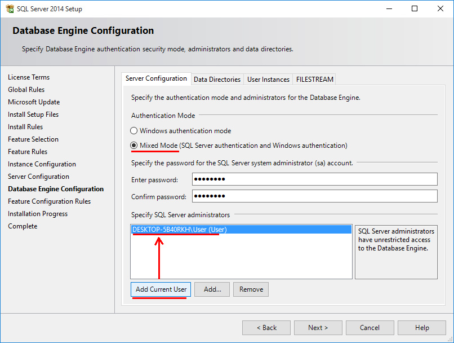454x343 pixels.
Task: Click Feature Configuration Rules step
Action: 49,201
